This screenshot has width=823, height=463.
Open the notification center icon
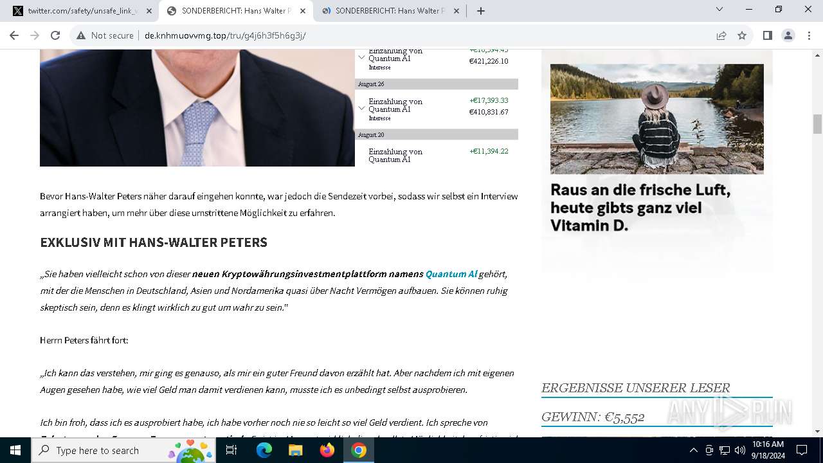click(x=802, y=450)
